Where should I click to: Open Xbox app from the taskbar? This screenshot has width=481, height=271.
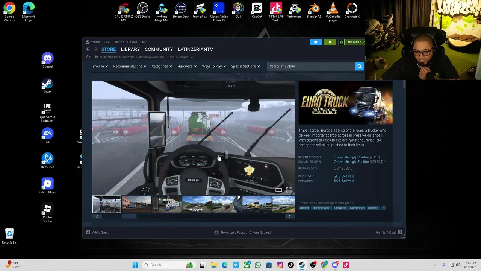247,265
